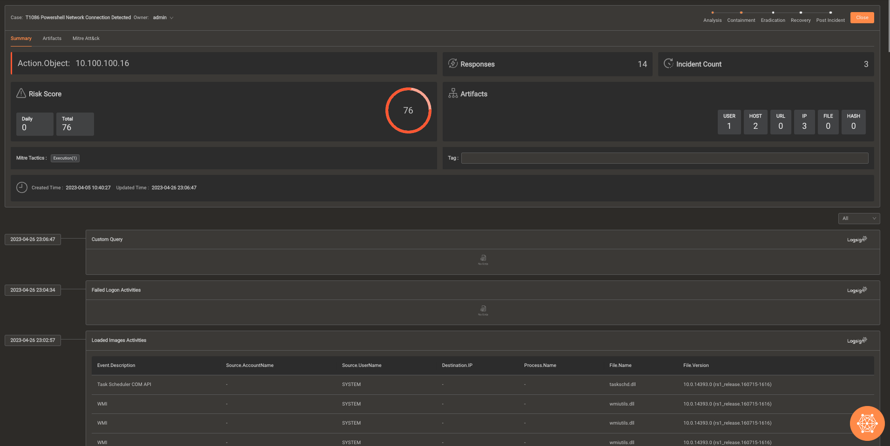The image size is (890, 446).
Task: Click the File.Name column header
Action: point(620,366)
